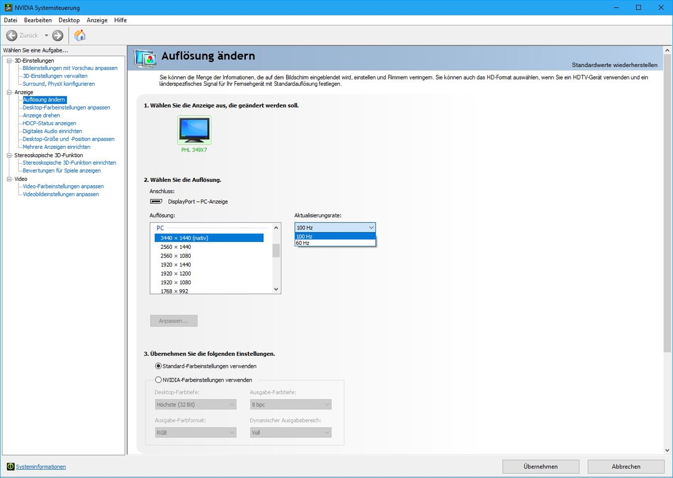Open Surround, PhysX konfigurieren
This screenshot has width=673, height=478.
coord(58,84)
